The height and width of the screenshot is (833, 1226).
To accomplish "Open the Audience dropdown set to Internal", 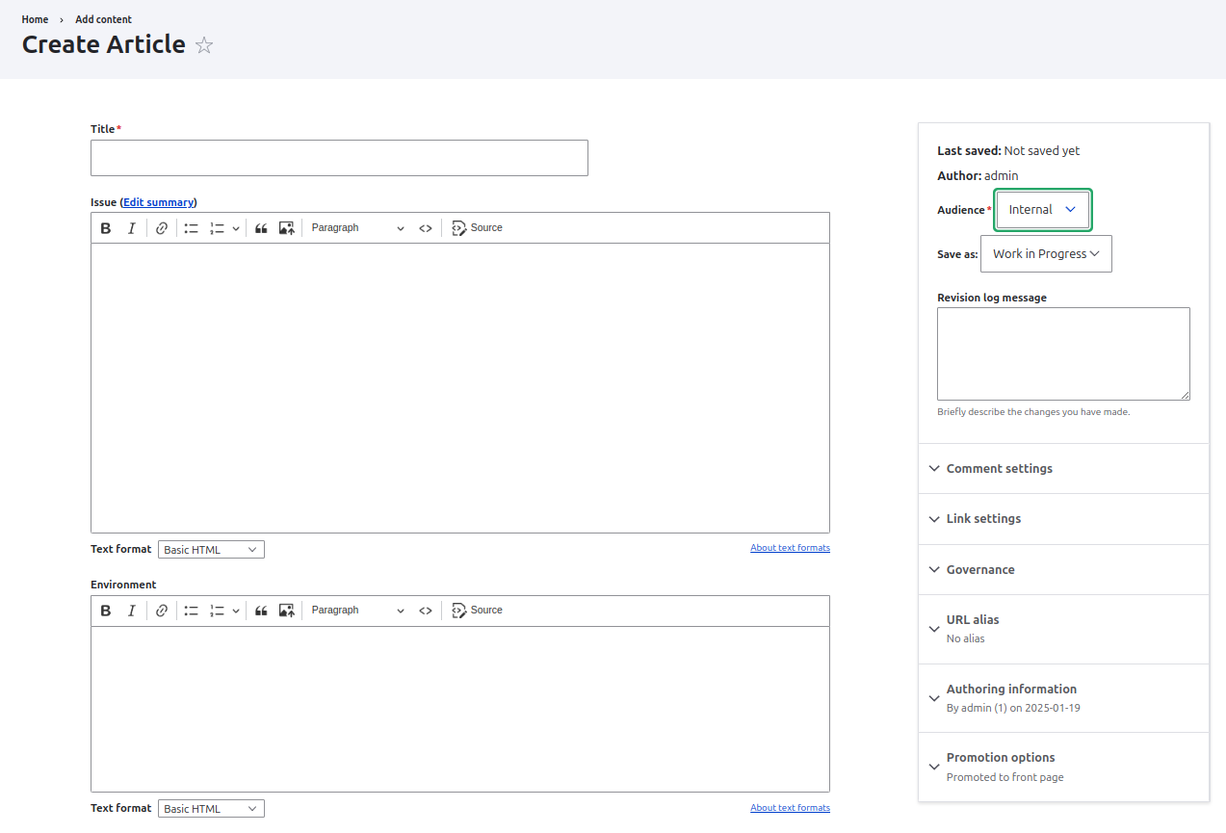I will [x=1042, y=210].
